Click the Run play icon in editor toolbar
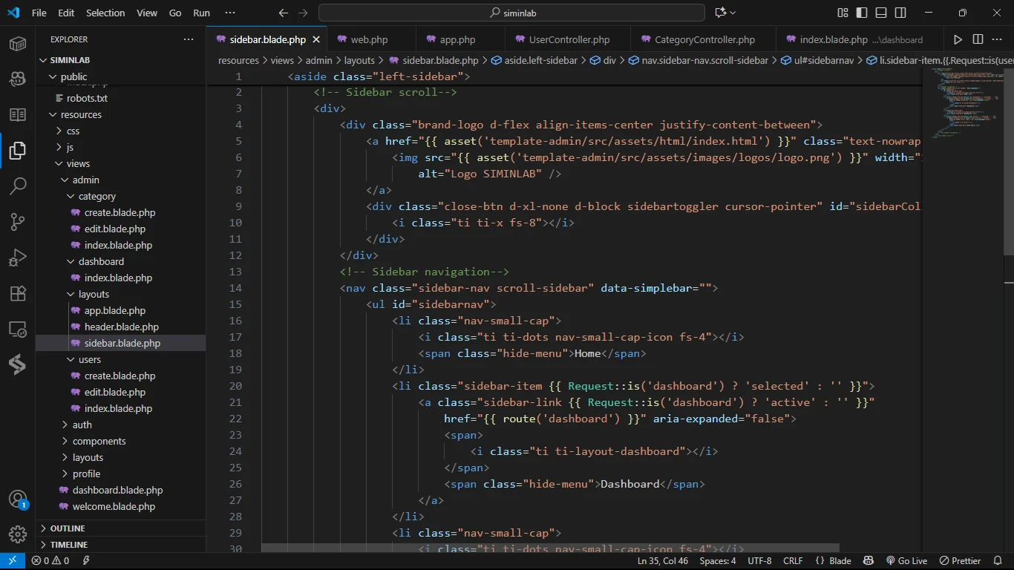1014x570 pixels. click(x=958, y=39)
